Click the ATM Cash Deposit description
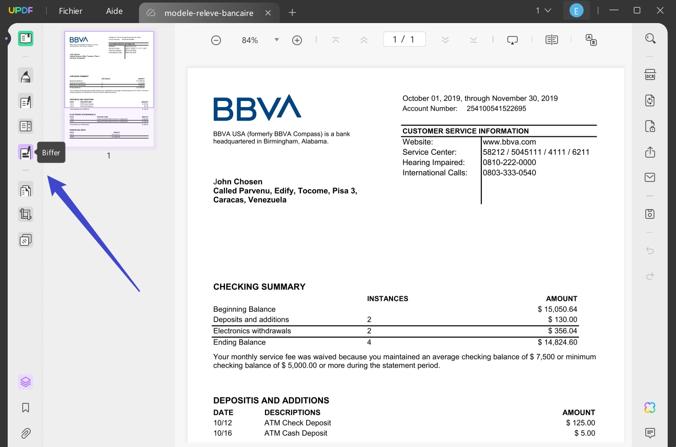Image resolution: width=676 pixels, height=447 pixels. 296,433
